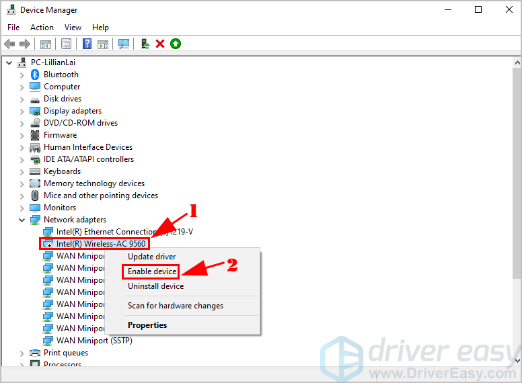The height and width of the screenshot is (383, 522).
Task: Click the IDE ATA/ATAPI controllers icon
Action: tap(35, 160)
